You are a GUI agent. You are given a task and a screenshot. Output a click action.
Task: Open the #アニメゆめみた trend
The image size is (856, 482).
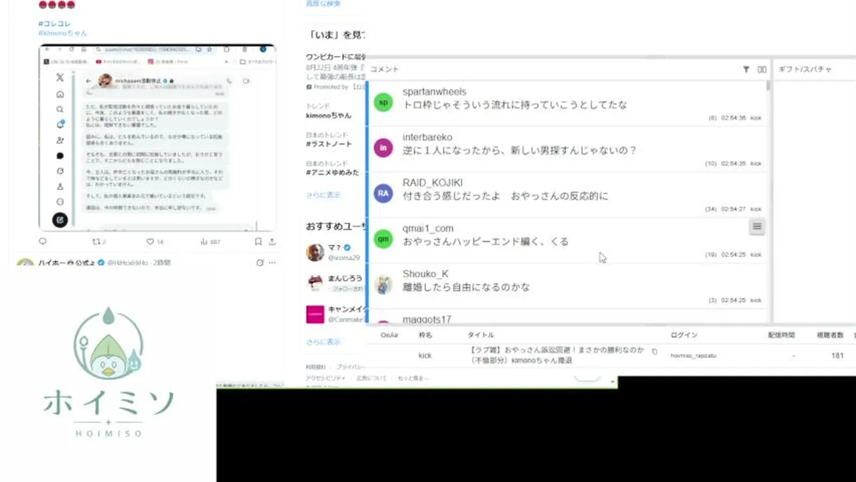point(332,172)
